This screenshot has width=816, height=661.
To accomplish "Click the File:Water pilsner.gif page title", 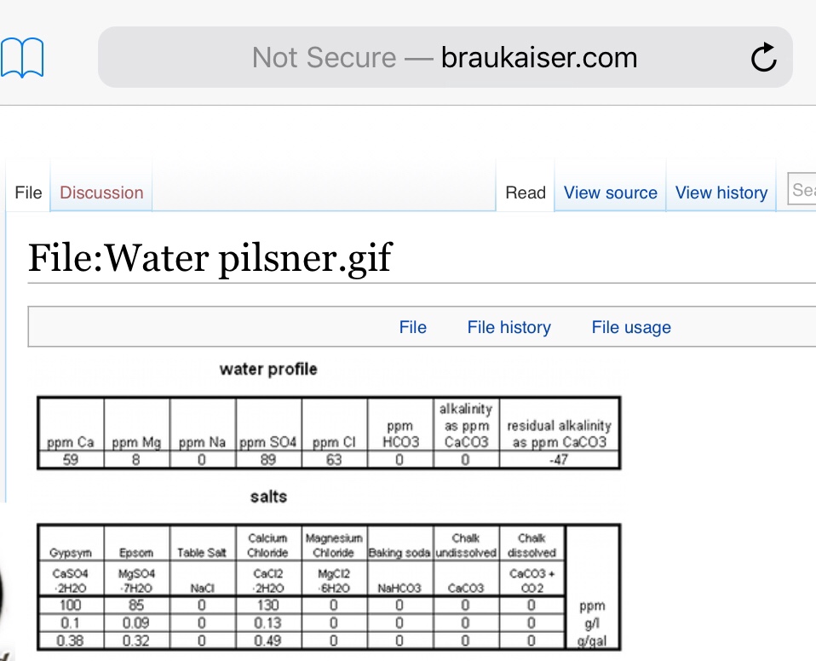I will point(210,256).
